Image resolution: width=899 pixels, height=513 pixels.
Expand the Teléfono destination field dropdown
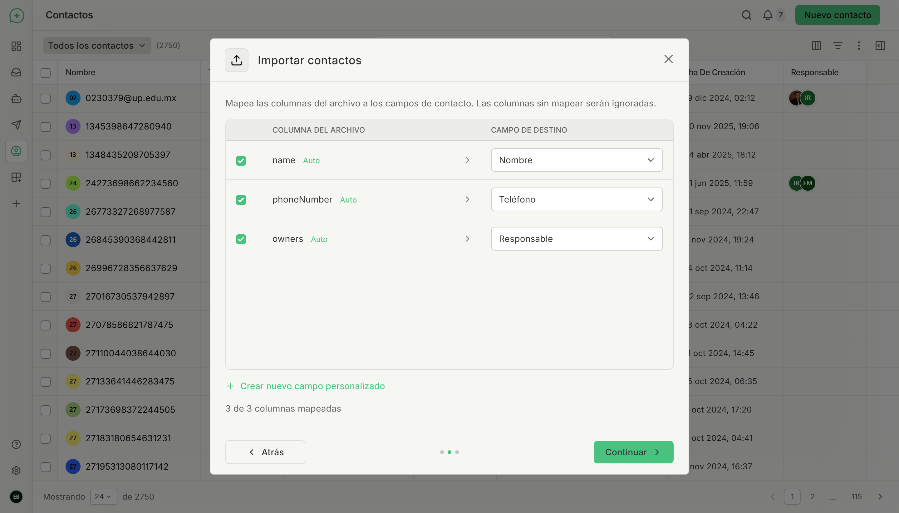[x=577, y=199]
